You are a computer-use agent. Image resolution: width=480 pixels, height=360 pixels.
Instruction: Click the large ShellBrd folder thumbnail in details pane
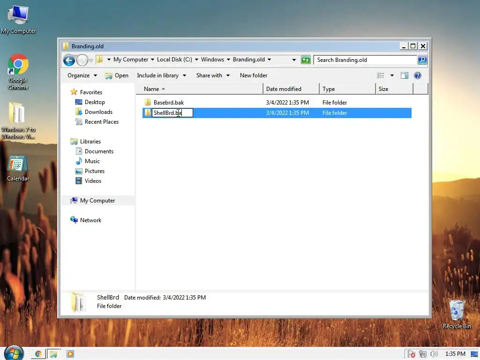coord(78,302)
